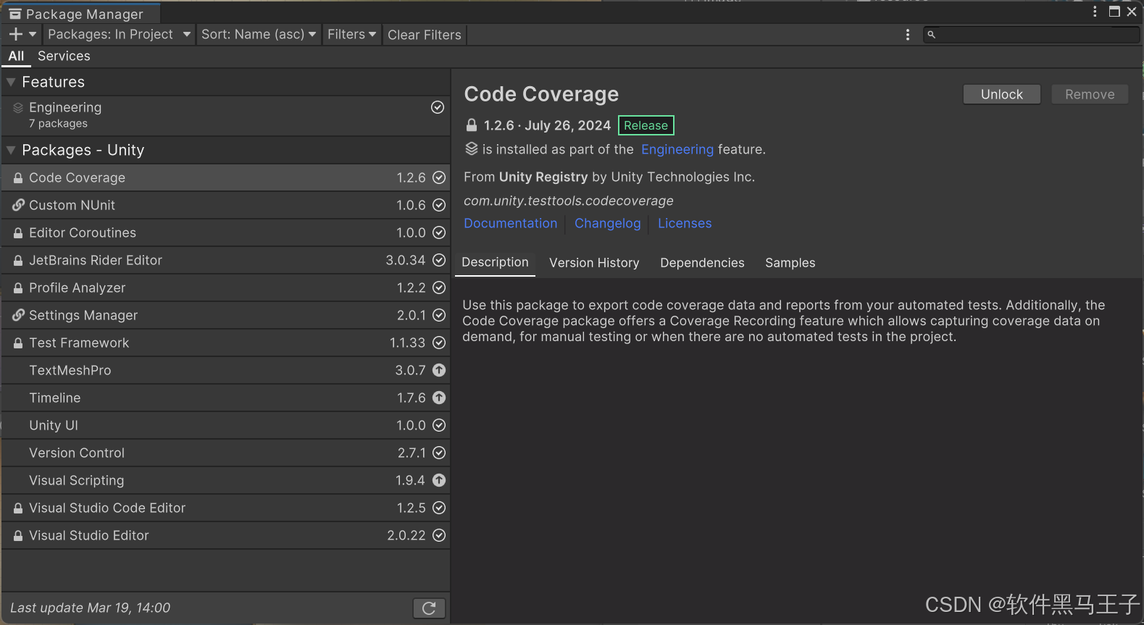This screenshot has width=1144, height=625.
Task: Switch to the Version History tab
Action: 594,263
